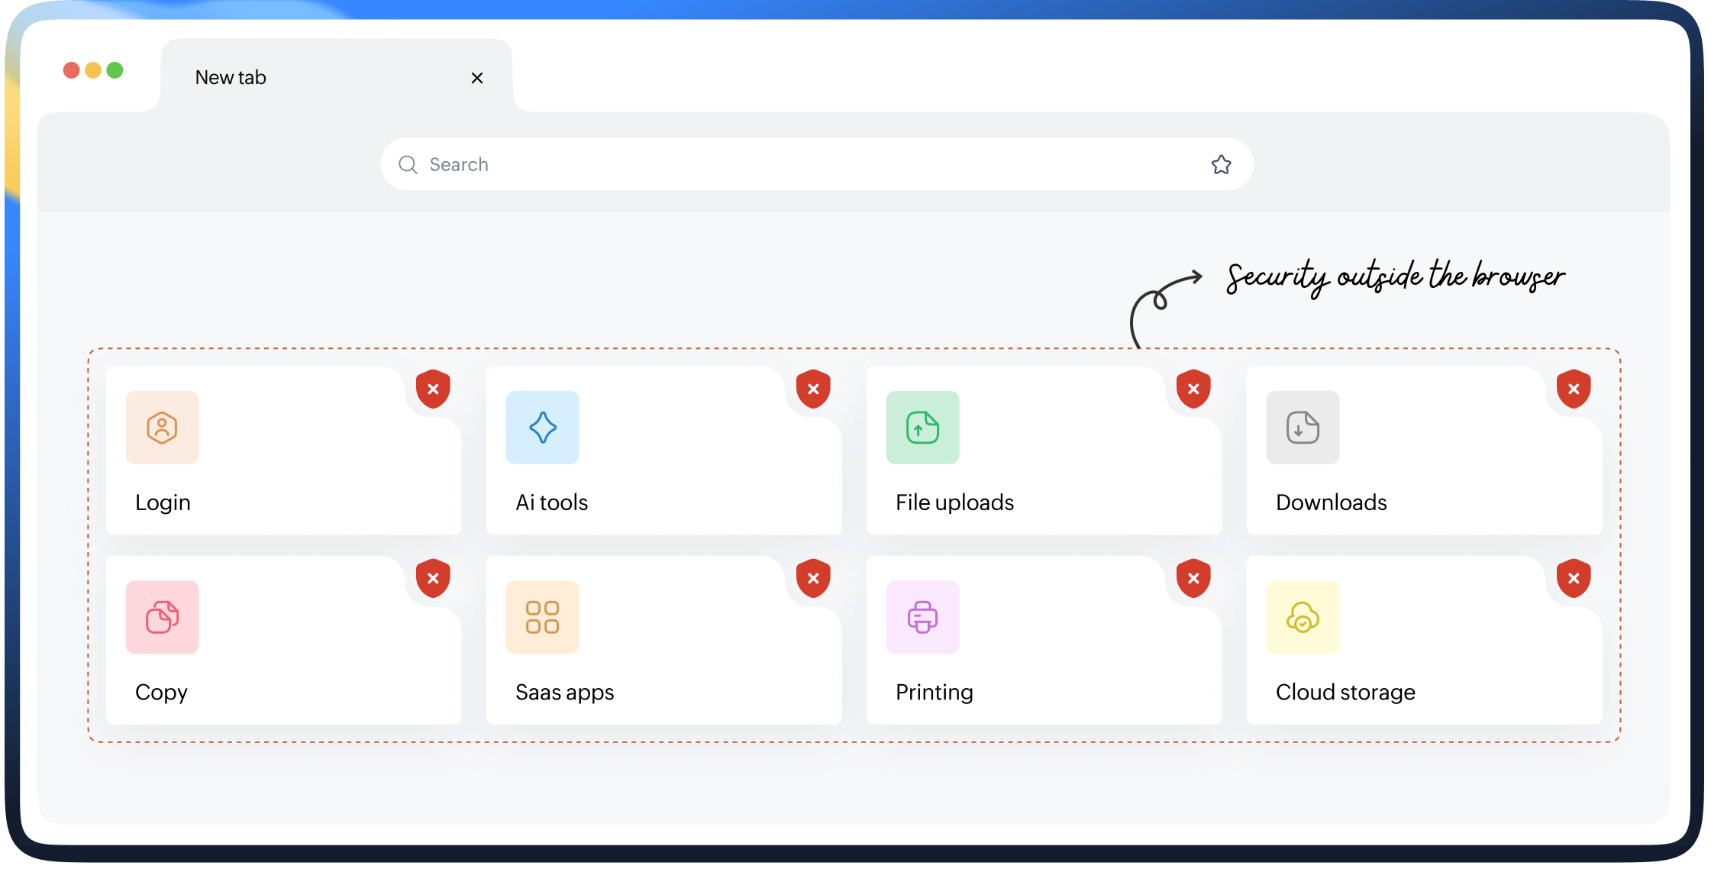Open the File uploads green icon
This screenshot has width=1711, height=882.
(922, 428)
